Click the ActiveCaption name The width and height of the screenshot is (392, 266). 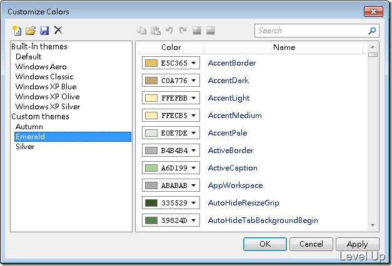click(x=233, y=168)
